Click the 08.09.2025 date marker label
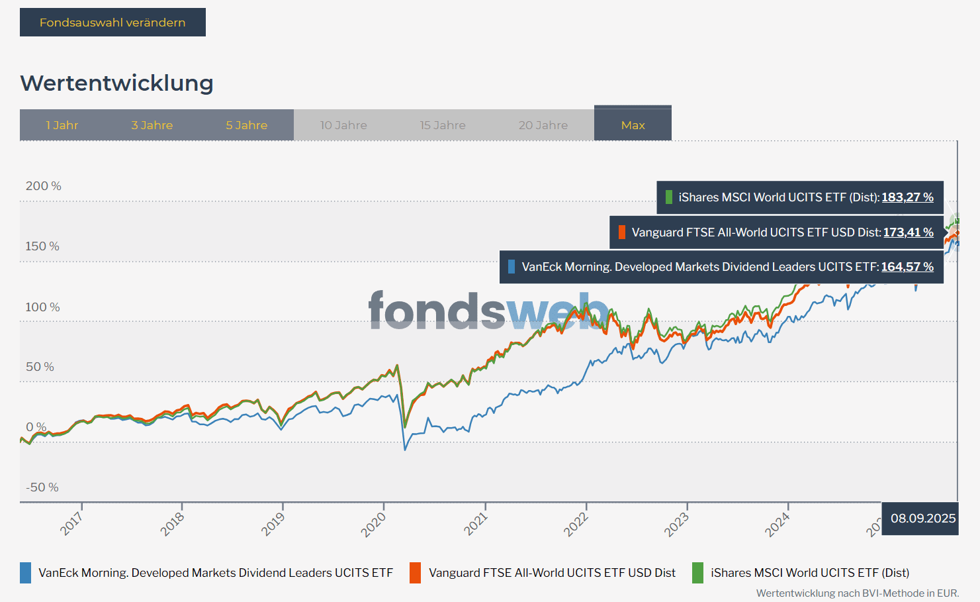The image size is (980, 602). [923, 519]
